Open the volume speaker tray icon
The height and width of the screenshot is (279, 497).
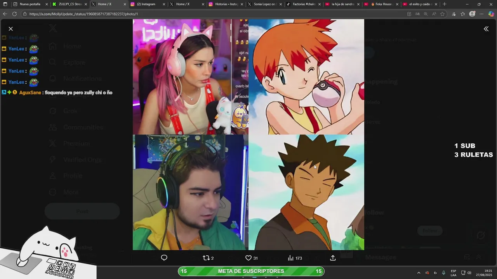(469, 273)
